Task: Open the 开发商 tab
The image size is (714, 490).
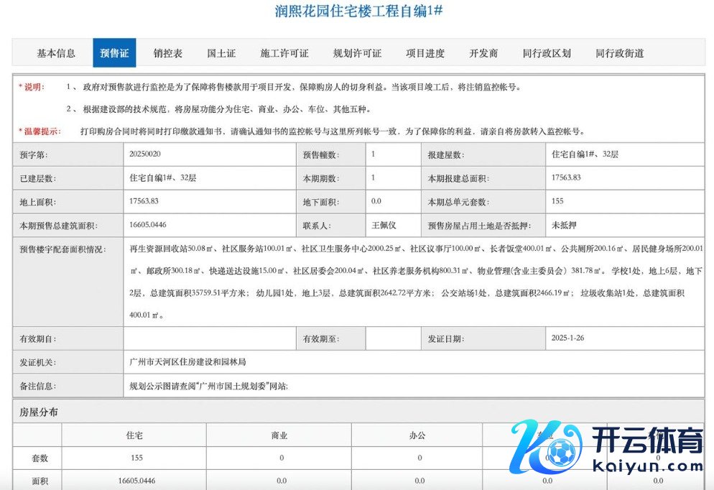Action: pyautogui.click(x=483, y=53)
